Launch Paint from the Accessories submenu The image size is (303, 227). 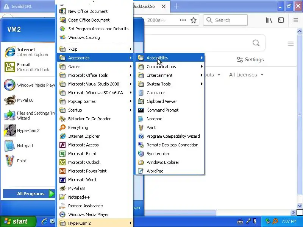coord(170,127)
